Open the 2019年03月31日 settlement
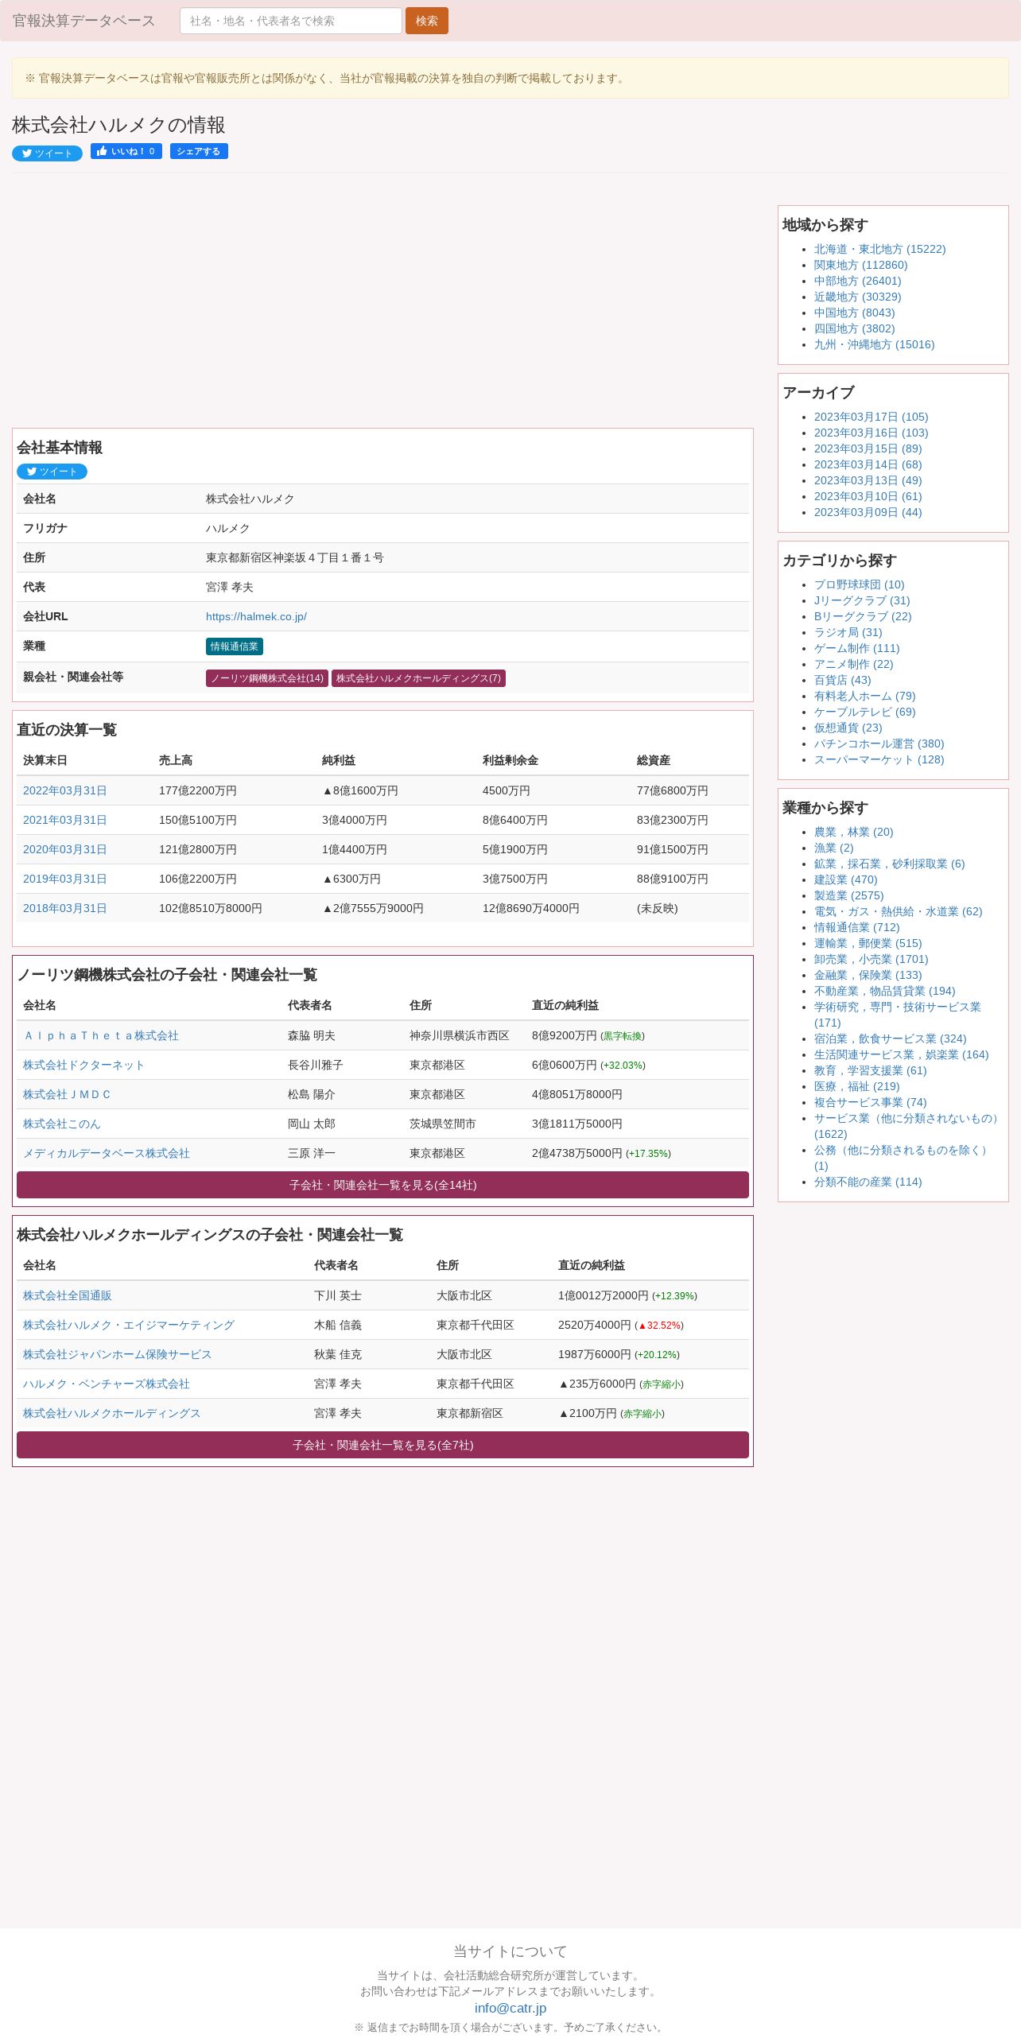The image size is (1021, 2042). (64, 879)
